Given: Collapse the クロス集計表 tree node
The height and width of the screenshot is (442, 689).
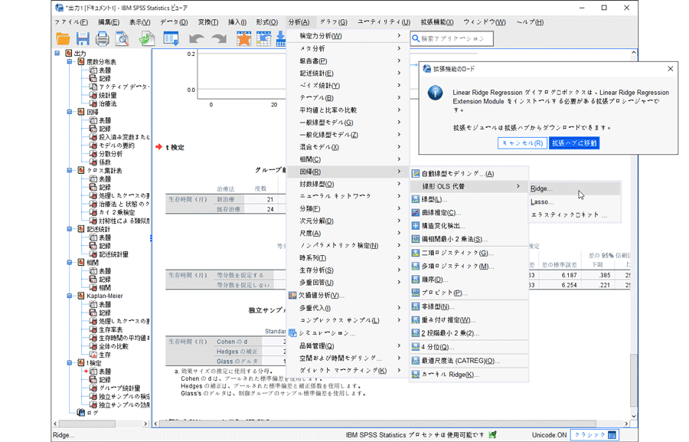Looking at the screenshot, I should (x=69, y=171).
